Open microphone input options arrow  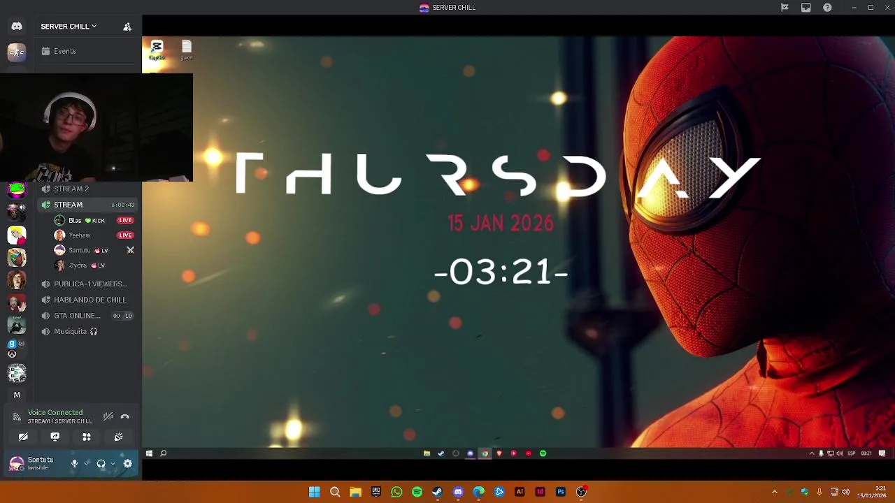pos(87,464)
